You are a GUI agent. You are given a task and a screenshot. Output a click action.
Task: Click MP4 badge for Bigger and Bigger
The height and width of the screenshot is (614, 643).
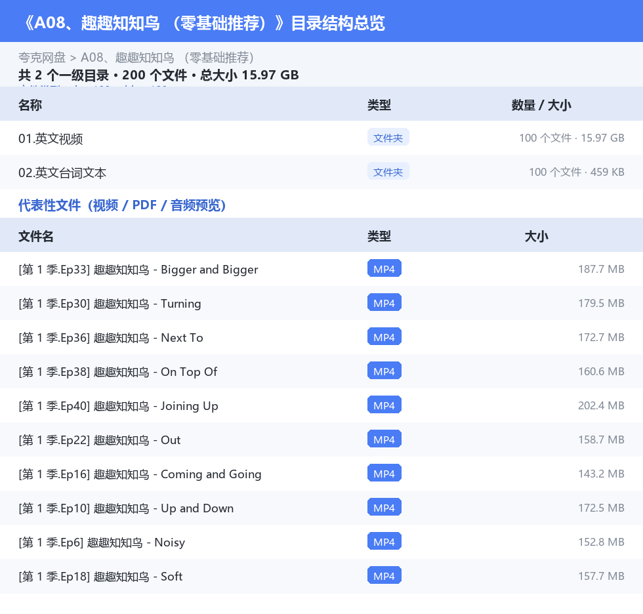pos(384,268)
